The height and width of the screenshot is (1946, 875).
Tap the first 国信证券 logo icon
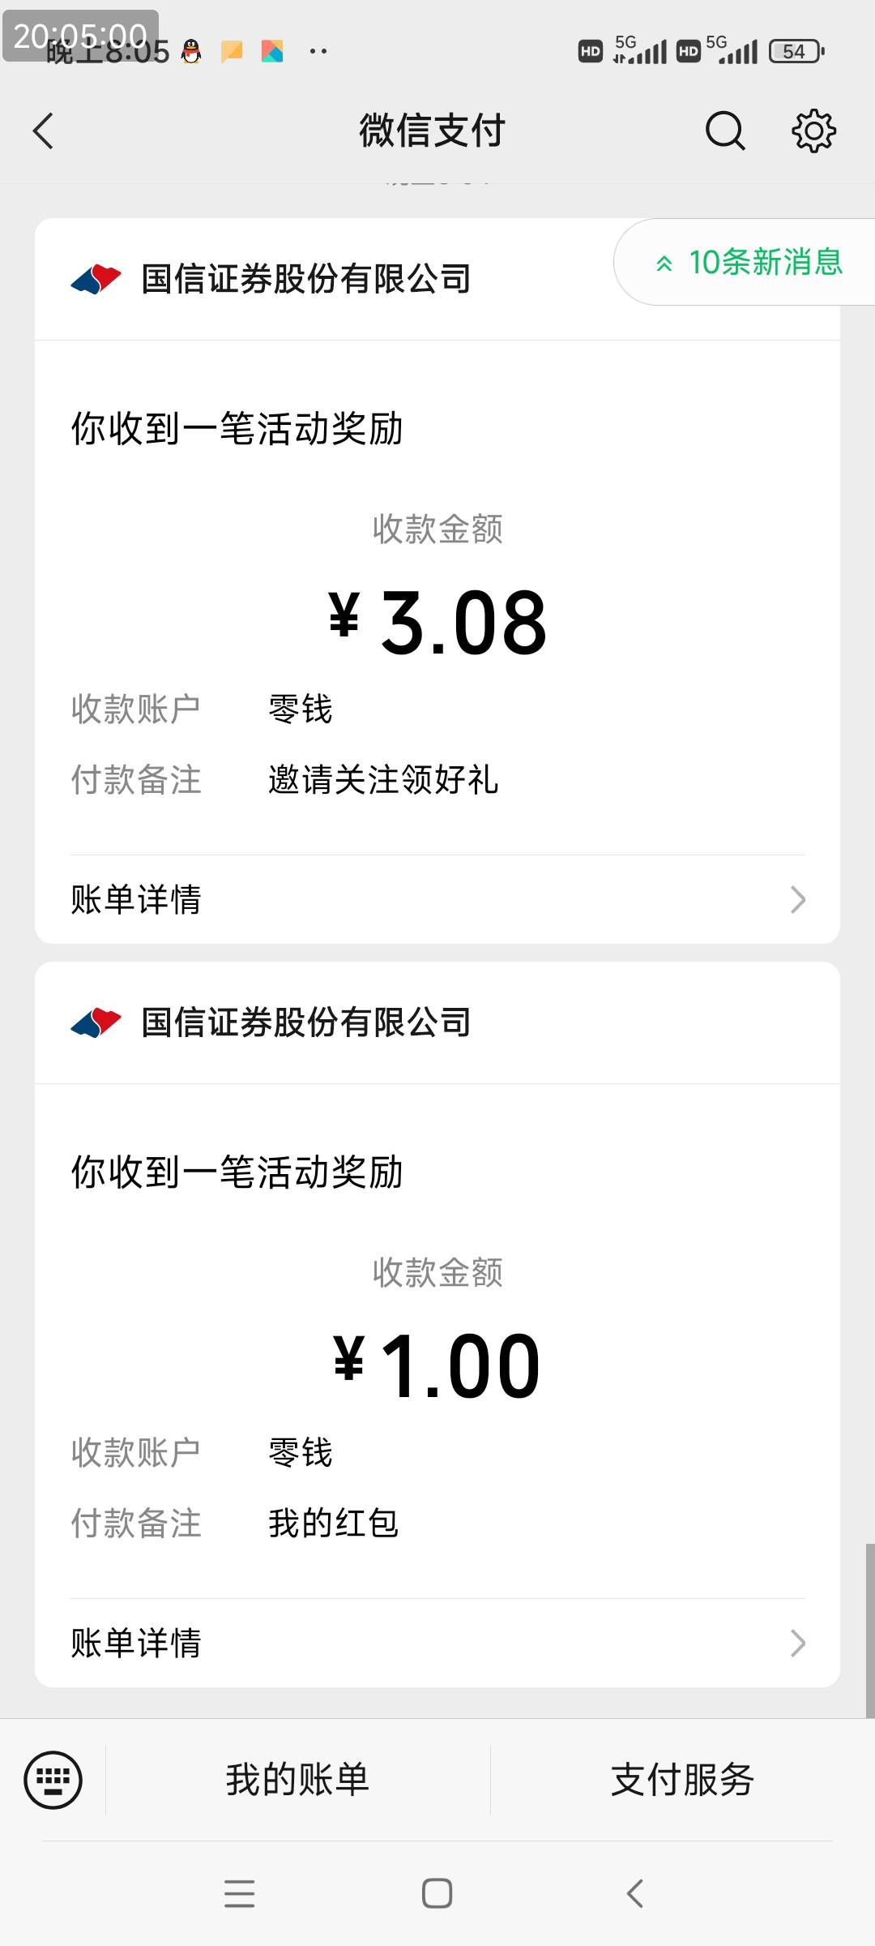click(x=96, y=279)
